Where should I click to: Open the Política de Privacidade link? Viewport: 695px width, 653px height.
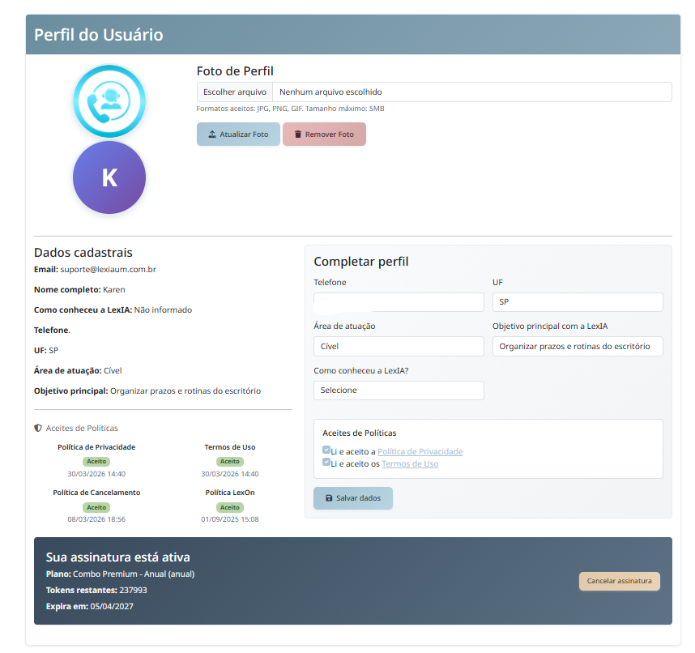[x=420, y=451]
